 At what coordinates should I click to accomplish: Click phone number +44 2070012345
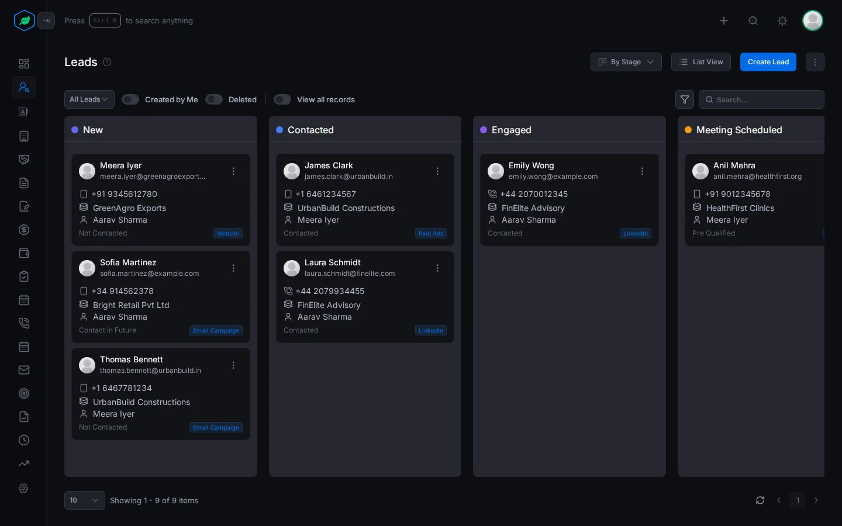[534, 194]
